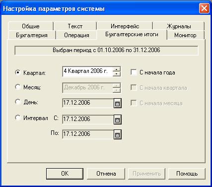Image resolution: width=212 pixels, height=187 pixels.
Task: Select the Квартал radio button
Action: pos(17,72)
